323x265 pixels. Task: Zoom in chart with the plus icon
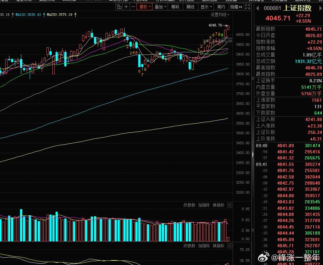pos(126,7)
